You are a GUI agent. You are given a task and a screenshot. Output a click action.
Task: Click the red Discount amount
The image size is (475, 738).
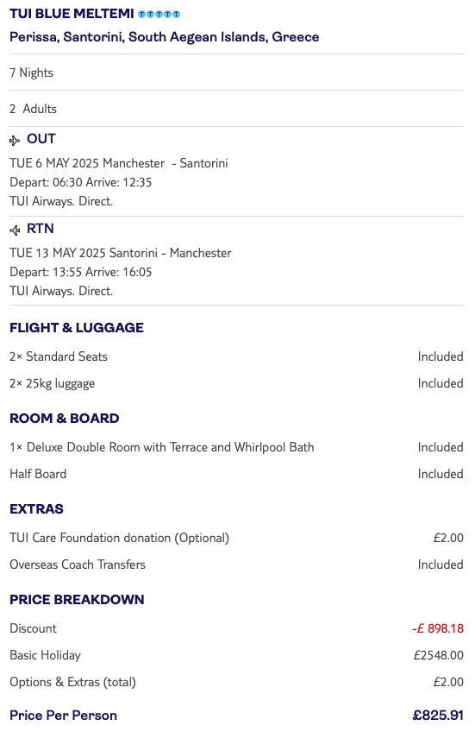pyautogui.click(x=438, y=628)
